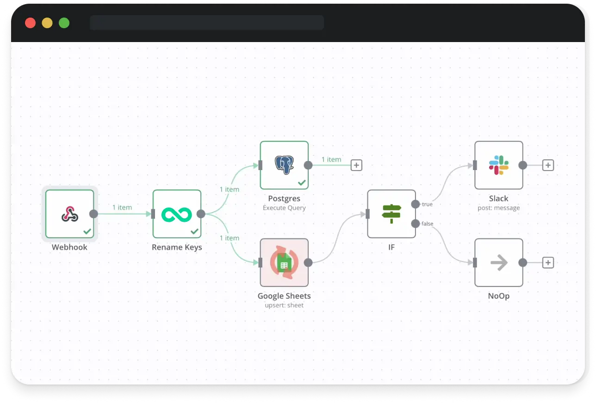This screenshot has width=596, height=403.
Task: Open the Google Sheets upsert node
Action: coord(284,263)
